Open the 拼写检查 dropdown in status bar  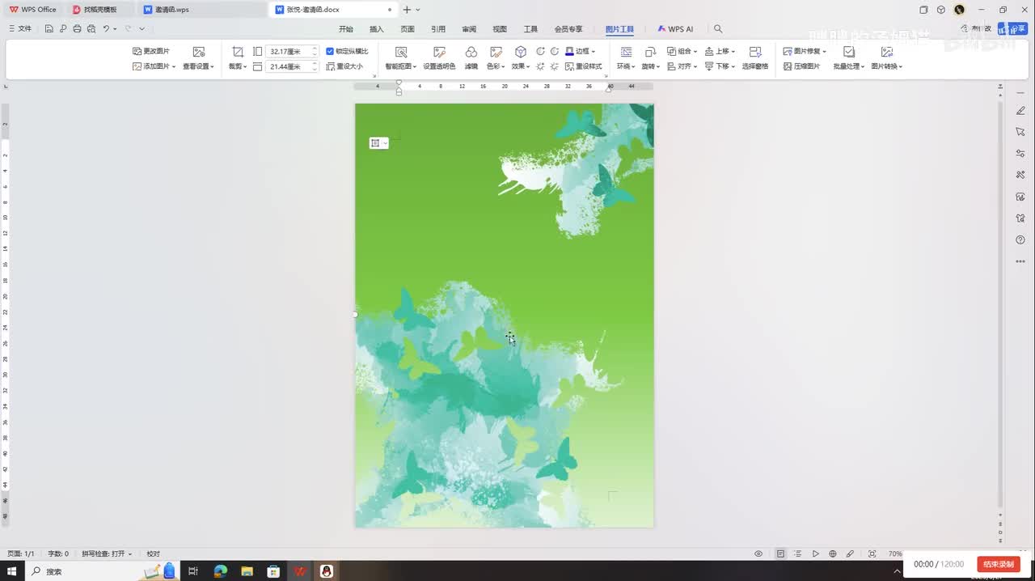[107, 553]
